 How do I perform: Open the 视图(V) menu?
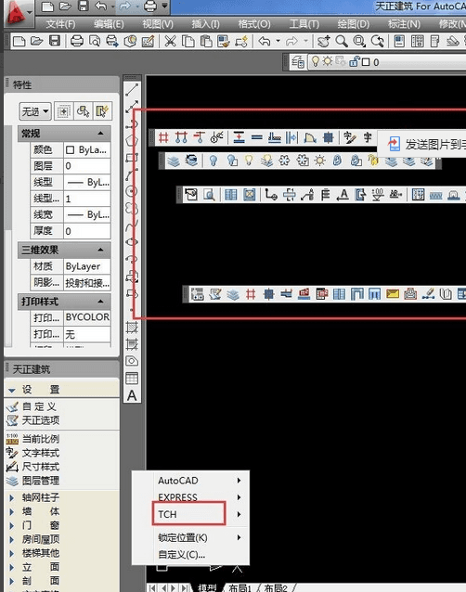click(158, 24)
